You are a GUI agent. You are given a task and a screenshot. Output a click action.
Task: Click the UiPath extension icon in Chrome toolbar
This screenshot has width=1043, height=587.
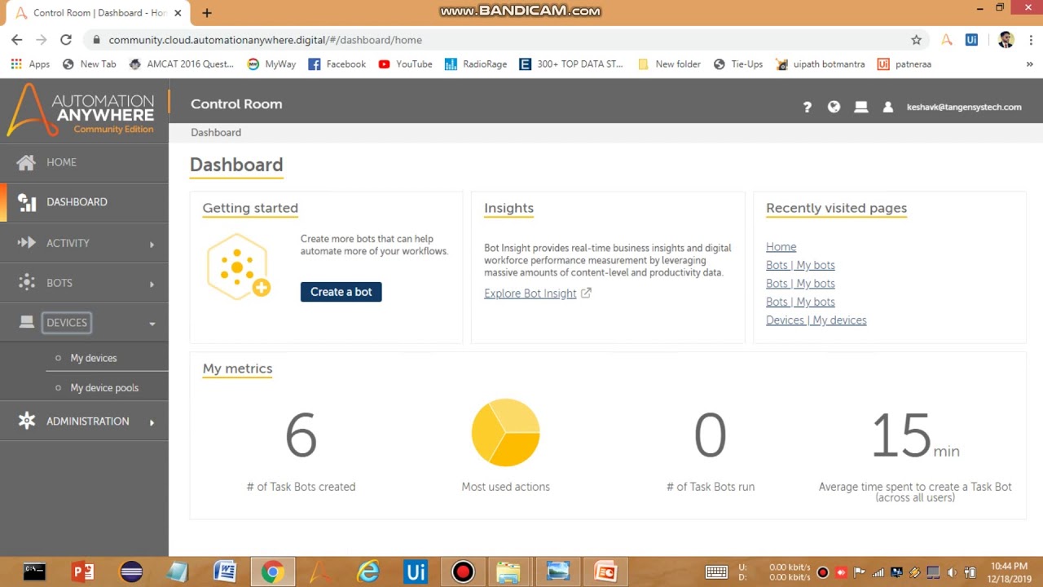(x=971, y=39)
